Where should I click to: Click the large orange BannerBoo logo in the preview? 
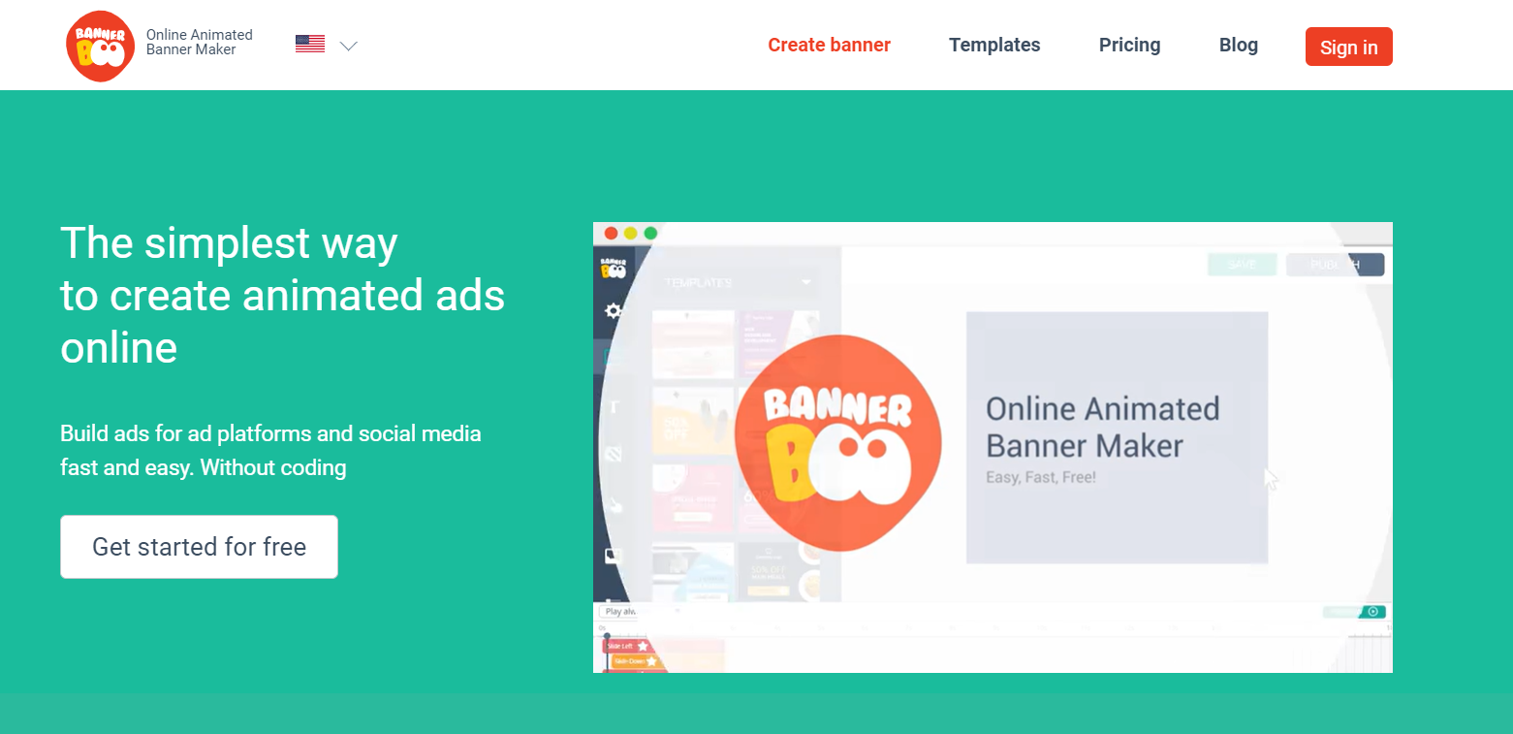tap(837, 442)
